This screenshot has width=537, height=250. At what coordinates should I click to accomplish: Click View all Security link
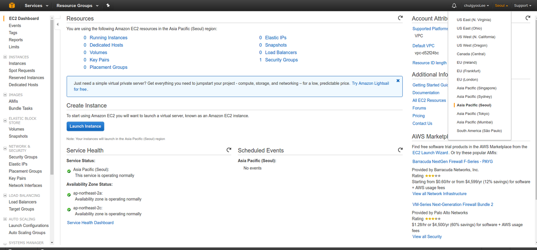(427, 237)
